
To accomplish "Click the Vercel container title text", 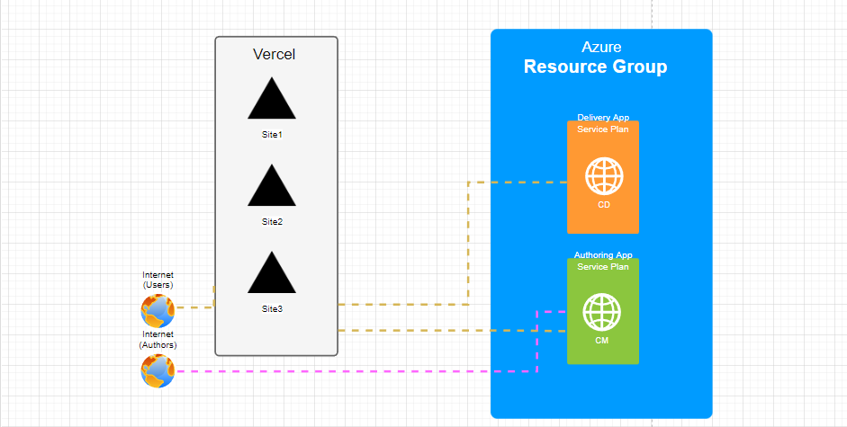I will click(275, 55).
